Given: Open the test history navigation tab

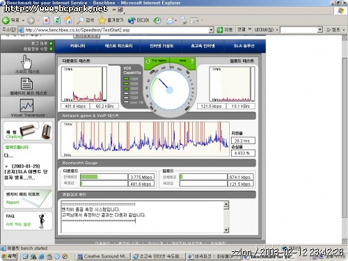Looking at the screenshot, I should 118,46.
